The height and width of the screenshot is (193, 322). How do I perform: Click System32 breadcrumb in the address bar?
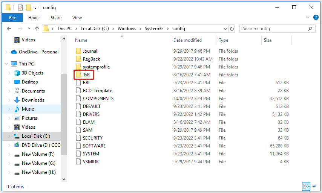[x=154, y=29]
